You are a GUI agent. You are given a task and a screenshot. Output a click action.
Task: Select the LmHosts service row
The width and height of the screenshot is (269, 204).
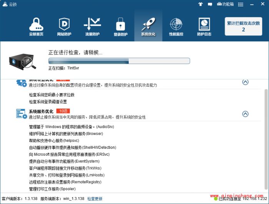[x=67, y=175]
